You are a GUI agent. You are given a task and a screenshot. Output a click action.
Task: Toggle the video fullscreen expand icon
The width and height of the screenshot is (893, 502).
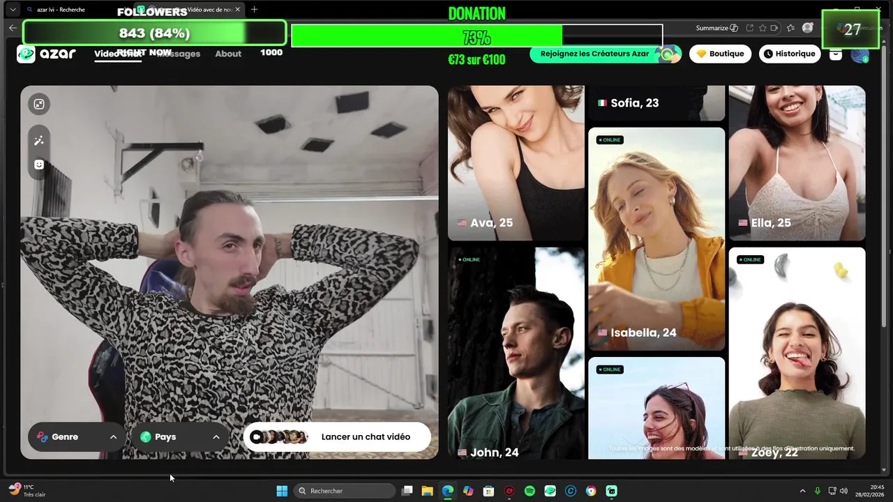point(39,105)
